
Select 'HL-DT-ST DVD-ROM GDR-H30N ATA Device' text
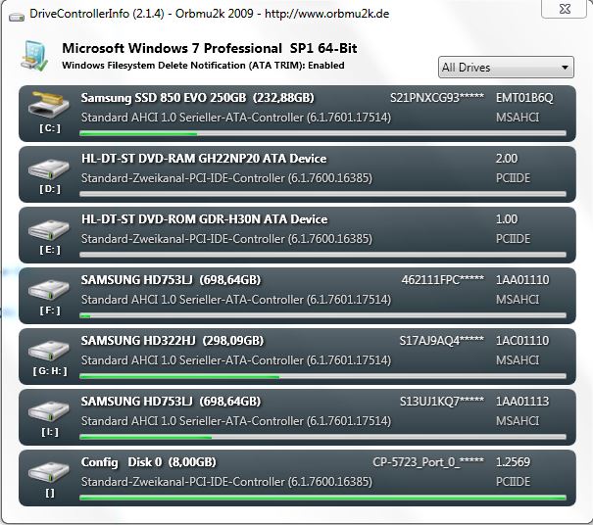click(204, 219)
